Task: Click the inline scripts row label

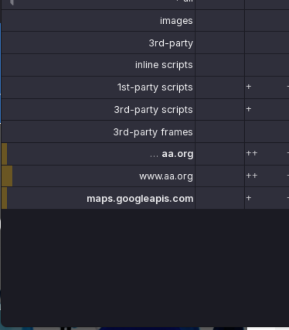Action: pyautogui.click(x=164, y=65)
